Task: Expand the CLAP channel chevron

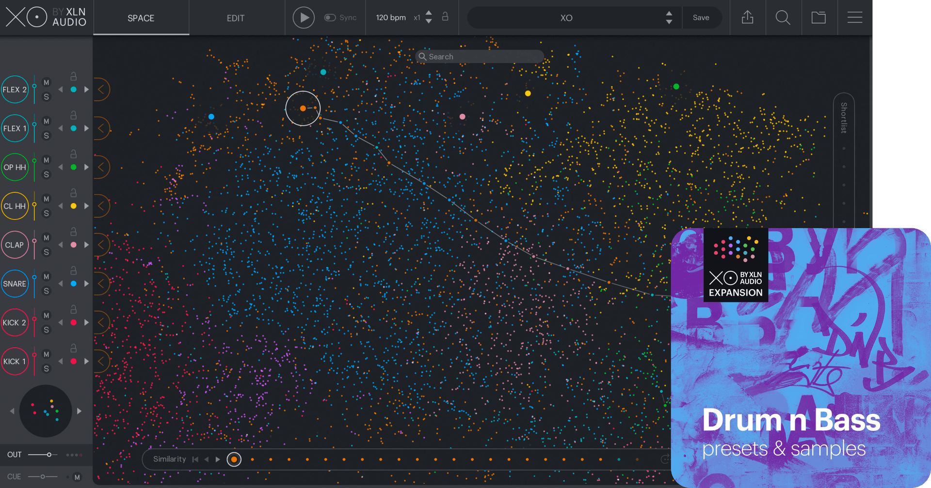Action: click(101, 245)
